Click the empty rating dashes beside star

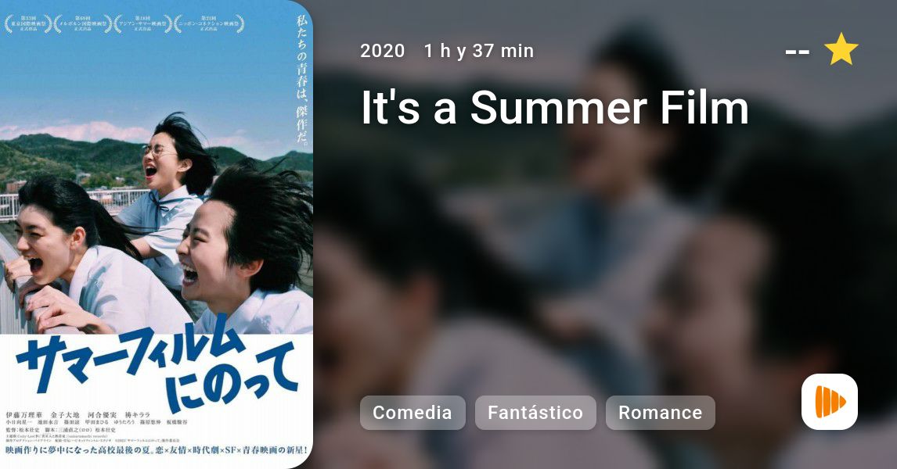pos(798,52)
